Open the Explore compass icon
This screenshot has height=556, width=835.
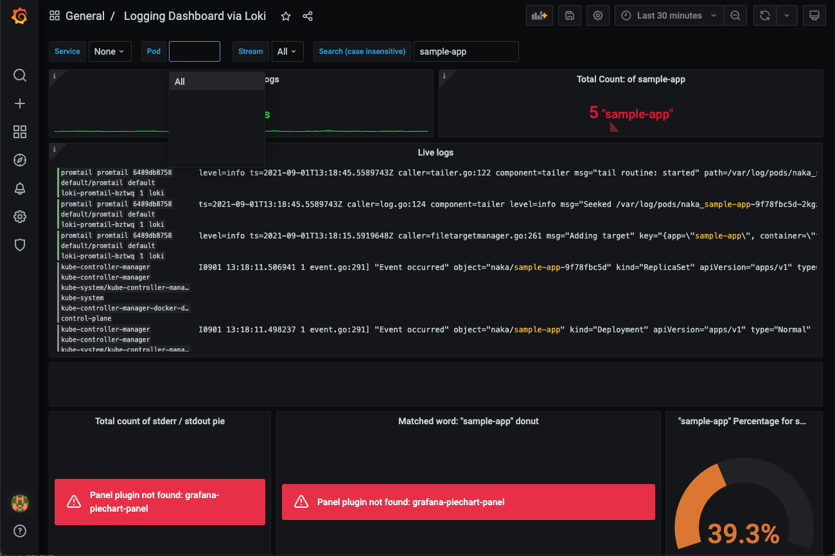click(x=20, y=160)
